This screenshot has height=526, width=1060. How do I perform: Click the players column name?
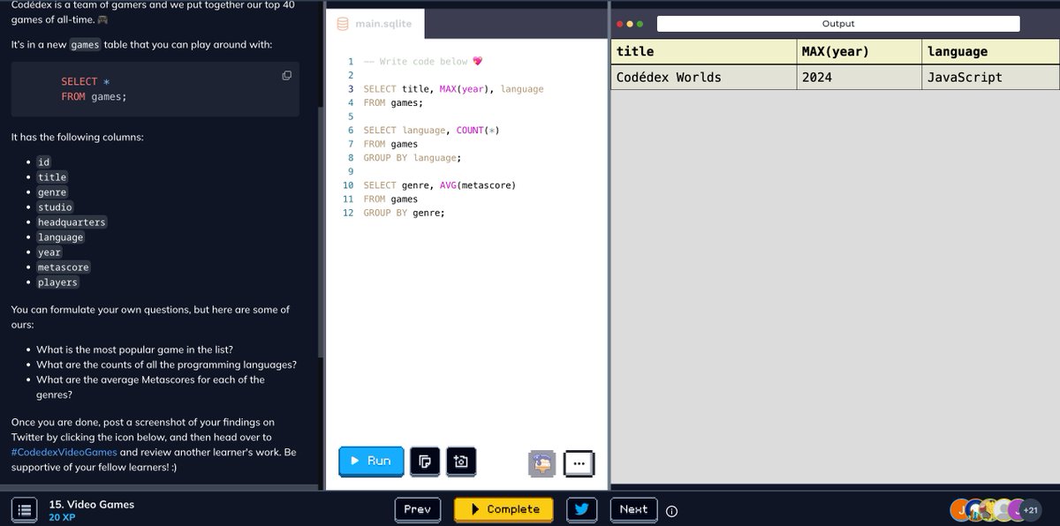pyautogui.click(x=57, y=282)
